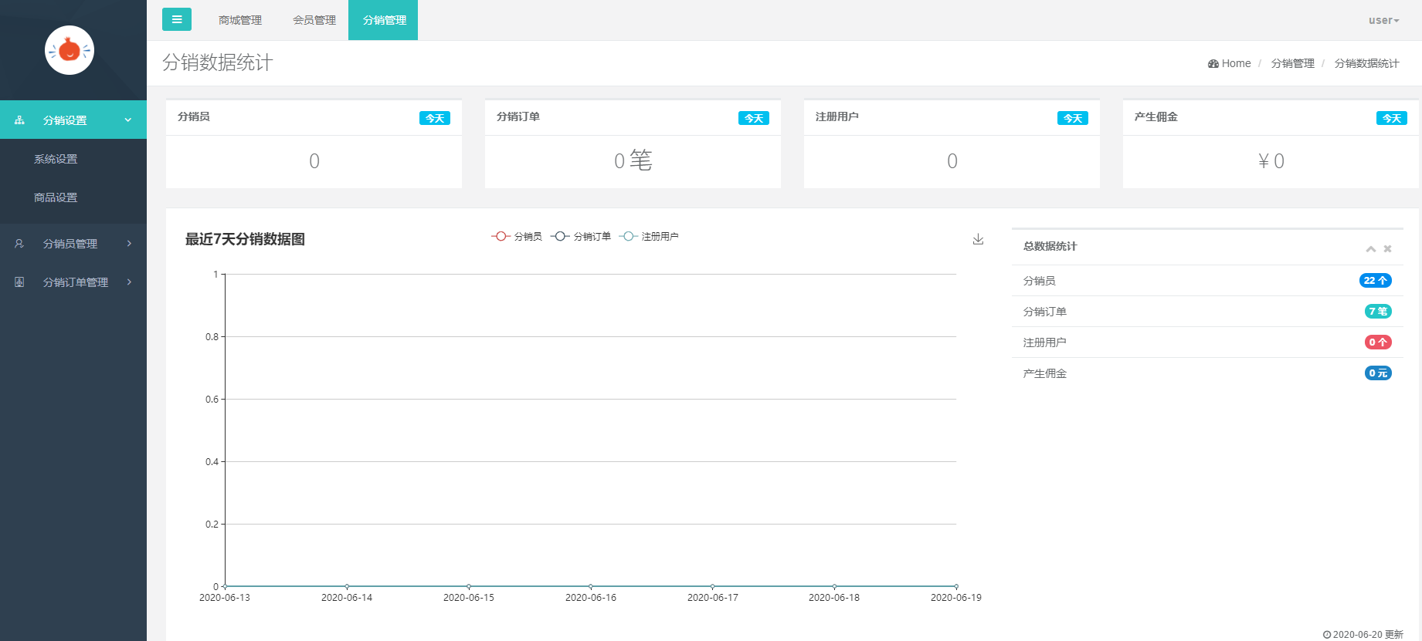Close the 总数据统计 panel

coord(1387,248)
